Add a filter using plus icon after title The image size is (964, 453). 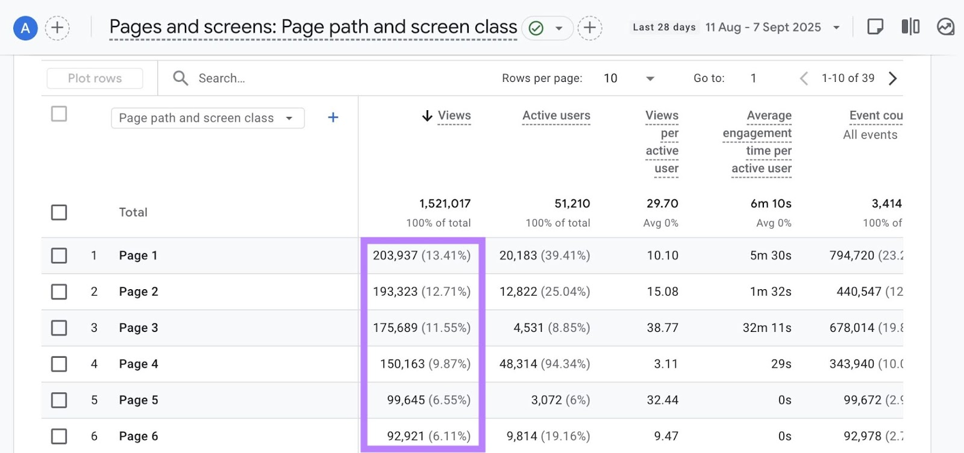tap(590, 28)
